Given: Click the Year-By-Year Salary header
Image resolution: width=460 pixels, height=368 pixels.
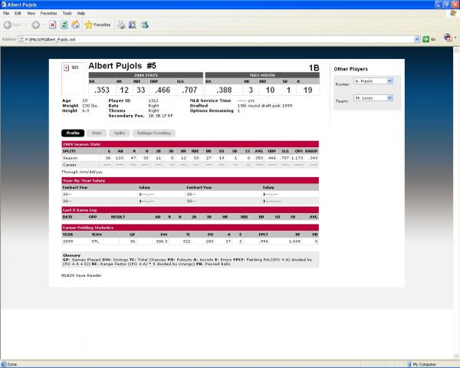Looking at the screenshot, I should (x=190, y=180).
